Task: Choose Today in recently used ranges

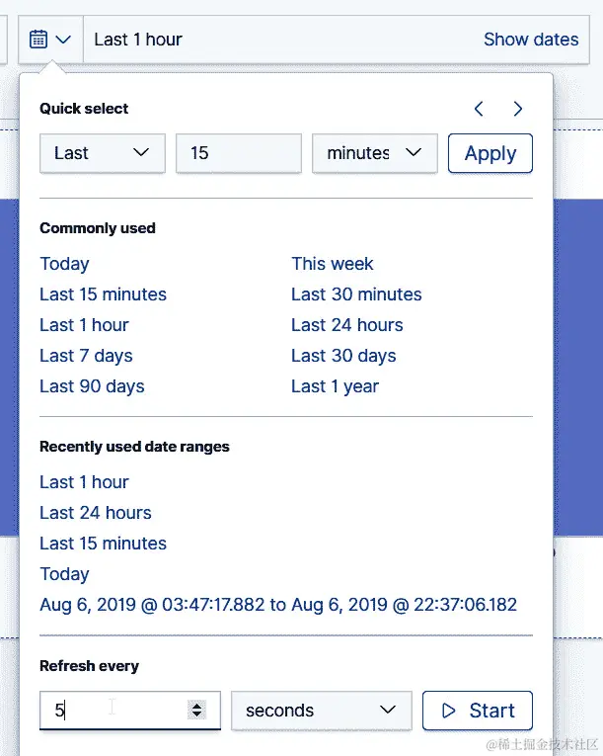Action: pos(64,574)
